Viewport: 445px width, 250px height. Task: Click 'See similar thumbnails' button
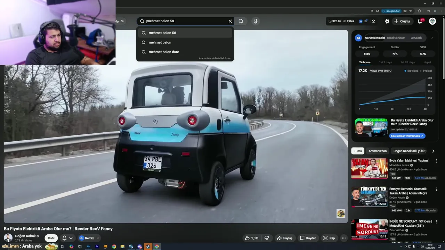(x=407, y=136)
